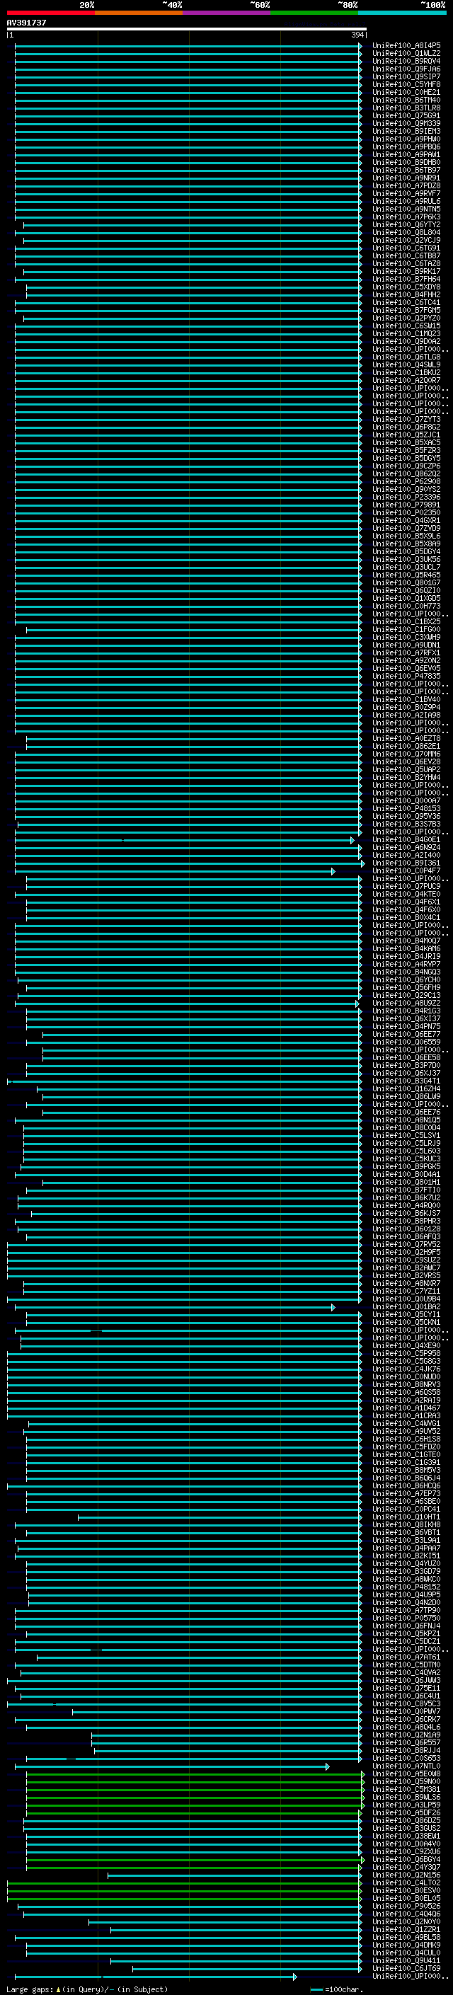Open hit UniRef100_P90526
Image resolution: width=453 pixels, height=1995 pixels.
(x=406, y=1906)
